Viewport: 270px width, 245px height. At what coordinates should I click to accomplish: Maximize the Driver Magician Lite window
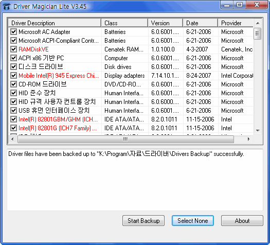(240, 5)
